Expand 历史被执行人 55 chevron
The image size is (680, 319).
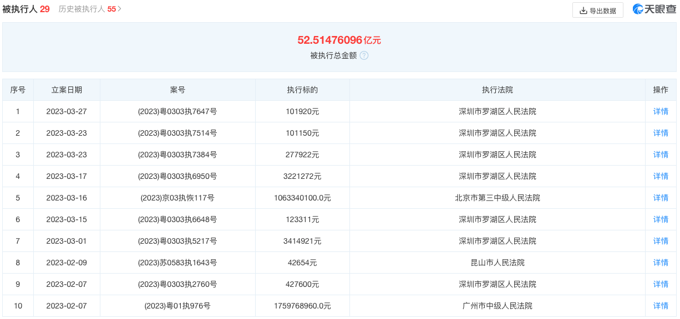[120, 9]
